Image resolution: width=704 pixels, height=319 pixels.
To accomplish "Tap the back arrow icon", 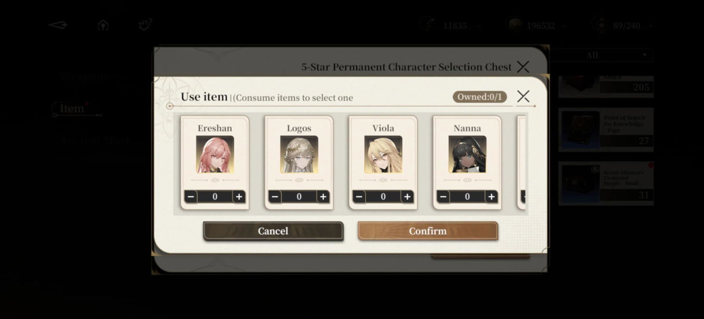I will coord(58,25).
